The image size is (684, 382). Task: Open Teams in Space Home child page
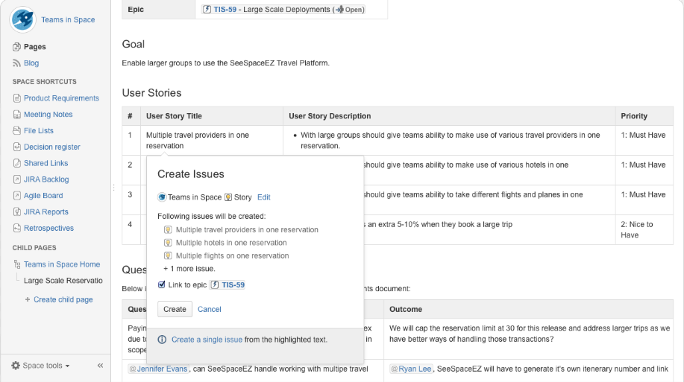click(62, 264)
